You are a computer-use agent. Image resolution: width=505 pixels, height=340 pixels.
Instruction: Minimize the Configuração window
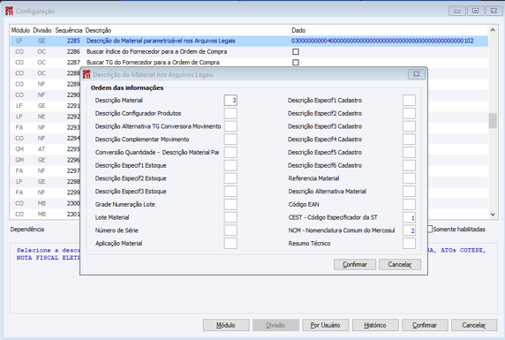point(456,11)
